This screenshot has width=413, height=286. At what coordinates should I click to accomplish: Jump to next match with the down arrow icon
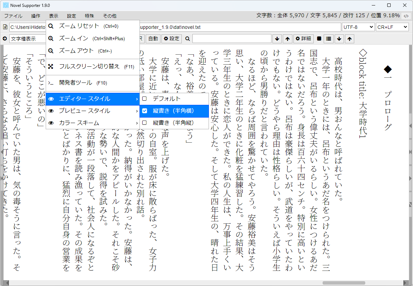[x=277, y=38]
